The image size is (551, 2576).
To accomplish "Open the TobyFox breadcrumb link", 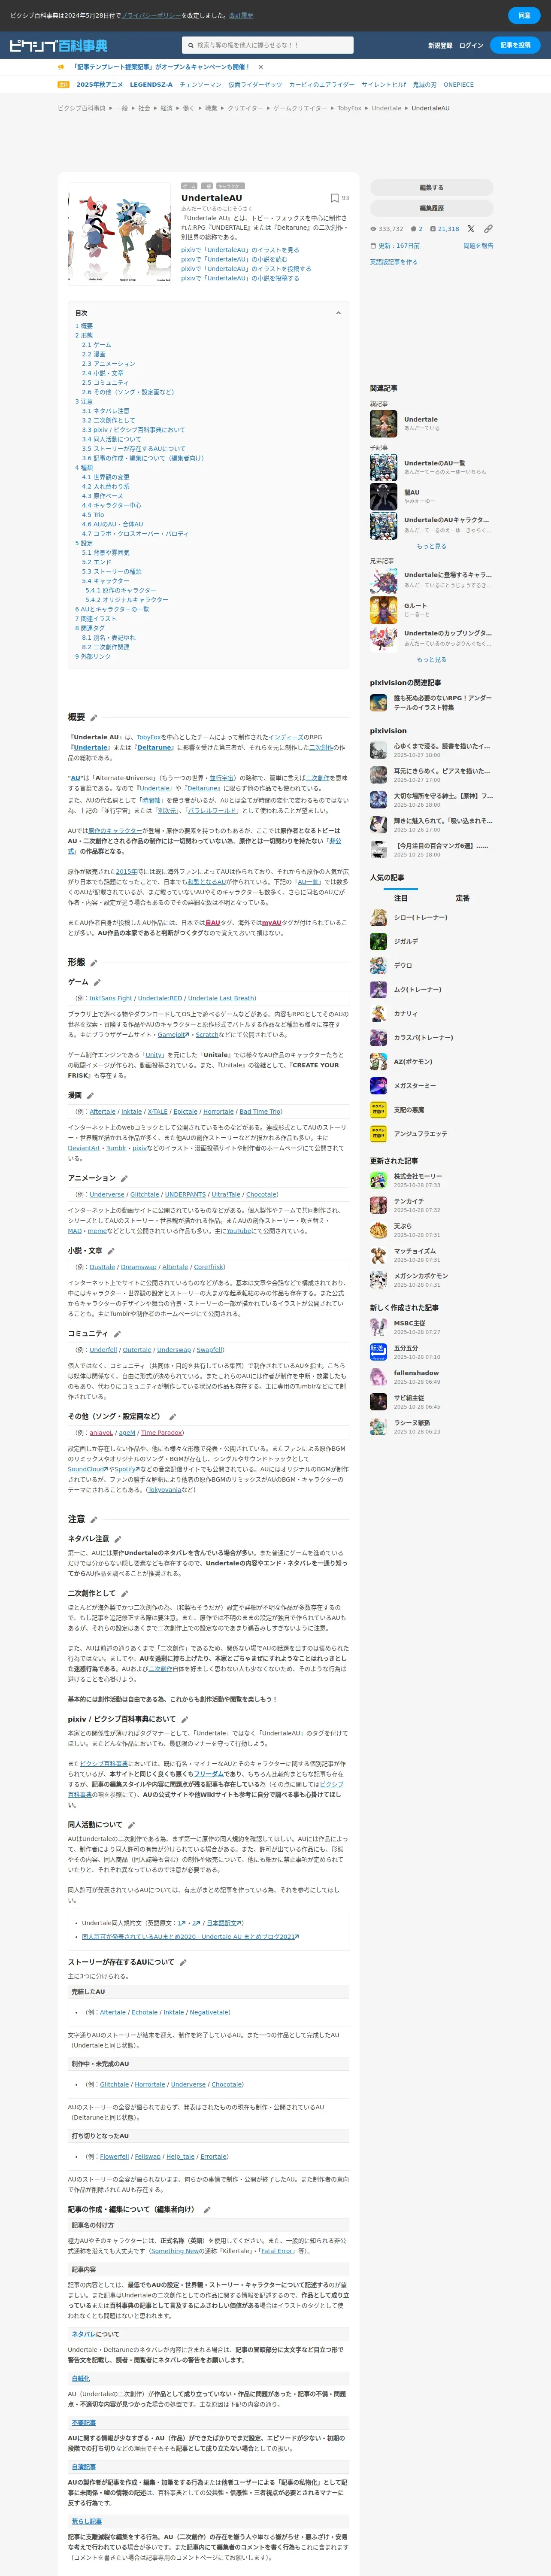I will pyautogui.click(x=349, y=108).
